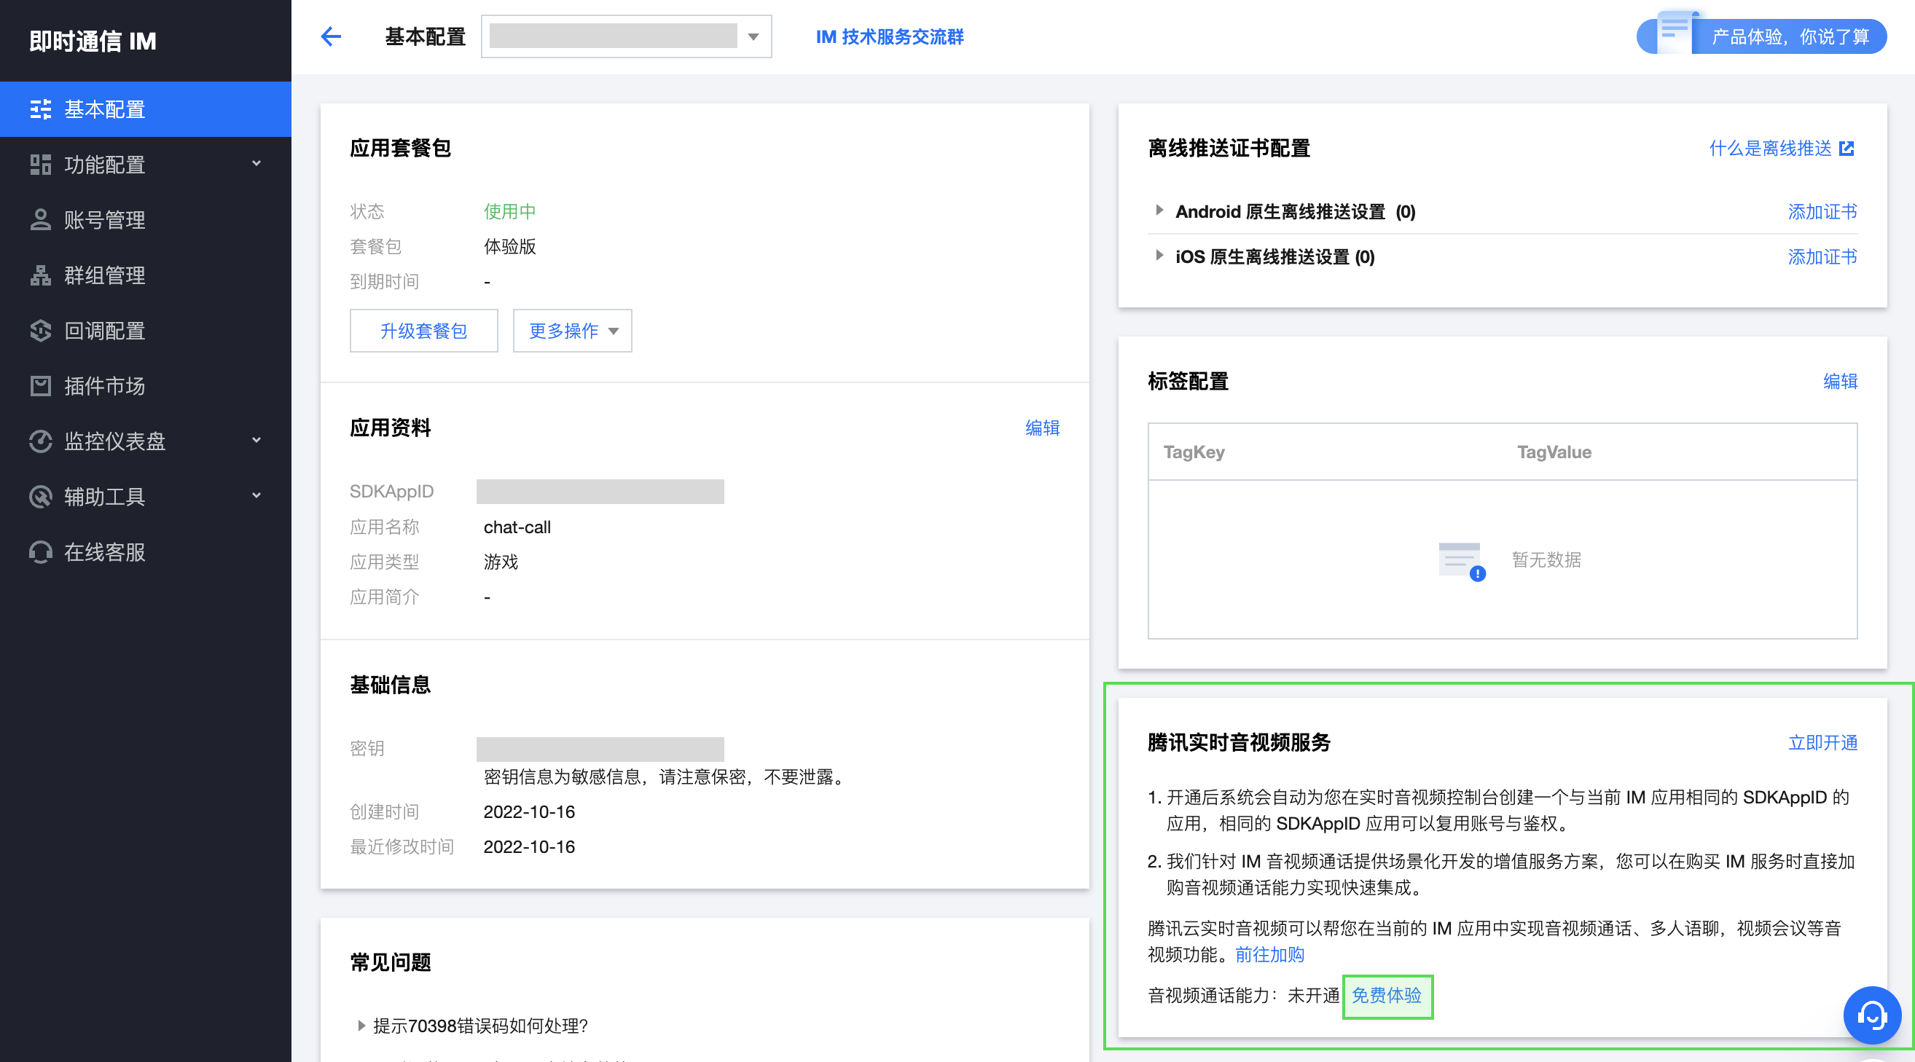Open IM 技术服务交流群 link
The width and height of the screenshot is (1915, 1062).
pos(890,36)
